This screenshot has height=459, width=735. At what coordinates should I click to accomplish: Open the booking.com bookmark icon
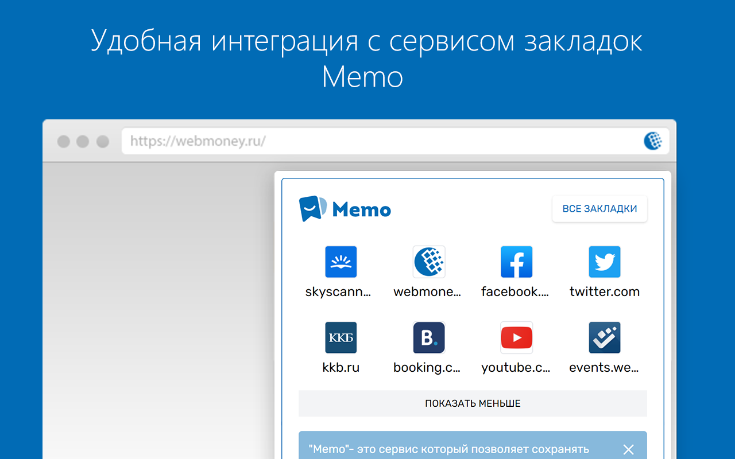coord(428,337)
